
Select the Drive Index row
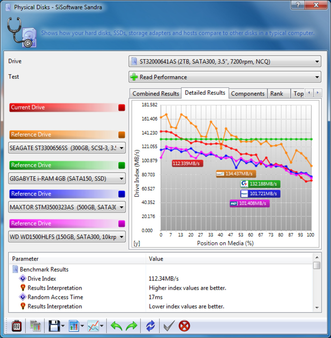coord(161,278)
